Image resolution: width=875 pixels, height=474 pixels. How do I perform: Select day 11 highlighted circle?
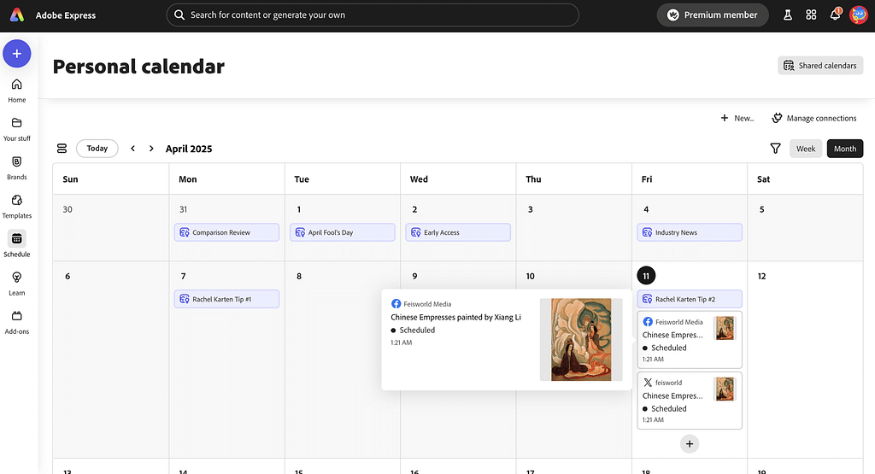(646, 276)
